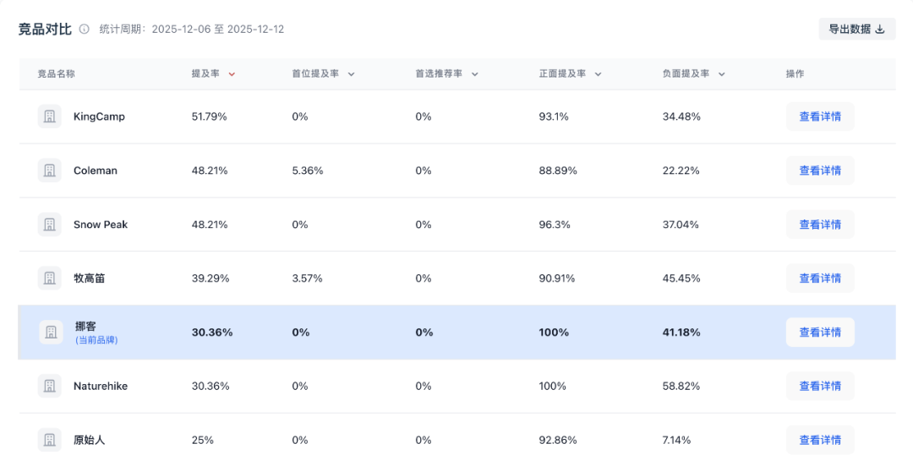The width and height of the screenshot is (913, 471).
Task: Click the 7.14% negative rate cell
Action: click(x=676, y=440)
